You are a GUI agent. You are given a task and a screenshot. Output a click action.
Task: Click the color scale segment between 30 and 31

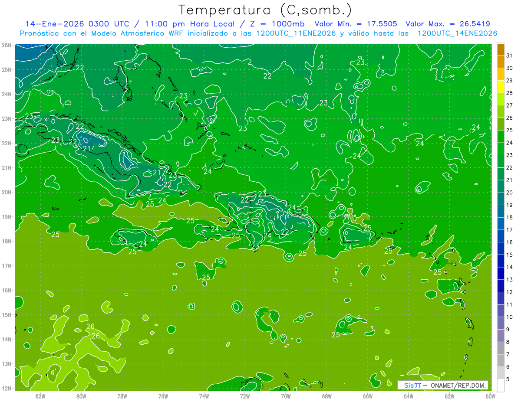501,62
